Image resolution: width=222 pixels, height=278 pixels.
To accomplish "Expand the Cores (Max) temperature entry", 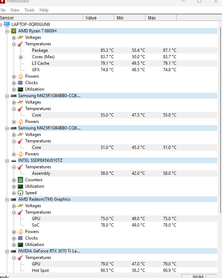I will [21, 57].
